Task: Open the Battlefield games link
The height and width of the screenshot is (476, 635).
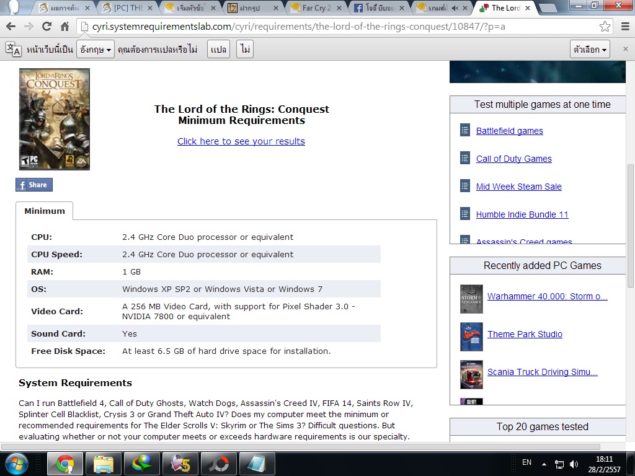Action: point(510,131)
